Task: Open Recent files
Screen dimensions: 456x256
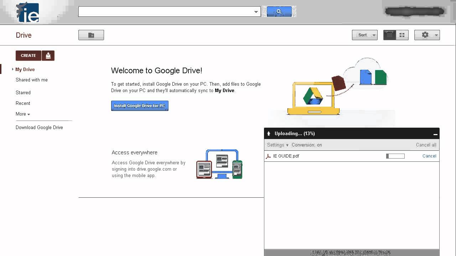Action: [x=23, y=103]
